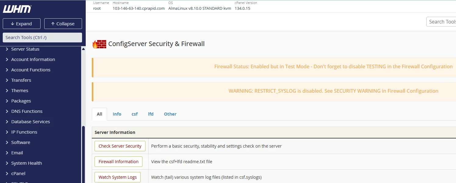This screenshot has width=456, height=183.
Task: Switch to the Other tab
Action: tap(170, 114)
